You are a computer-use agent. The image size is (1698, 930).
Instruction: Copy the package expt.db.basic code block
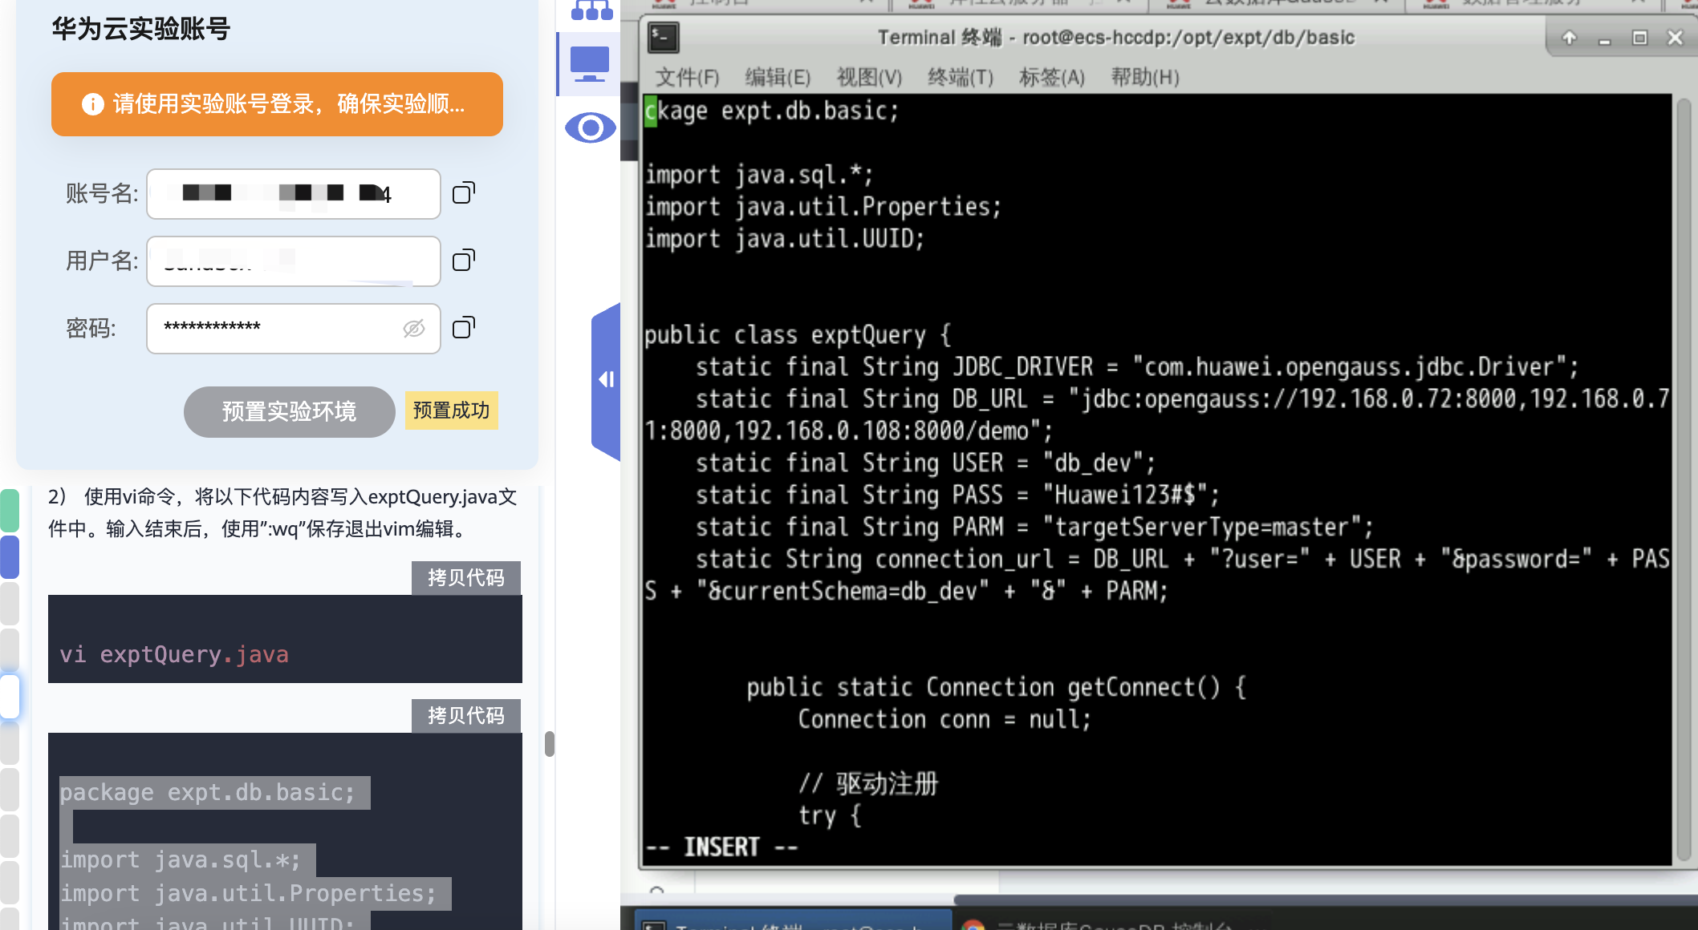(465, 716)
